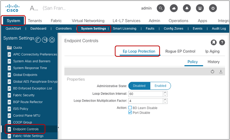This screenshot has height=140, width=230.
Task: Select the Policy sub-tab
Action: [192, 62]
